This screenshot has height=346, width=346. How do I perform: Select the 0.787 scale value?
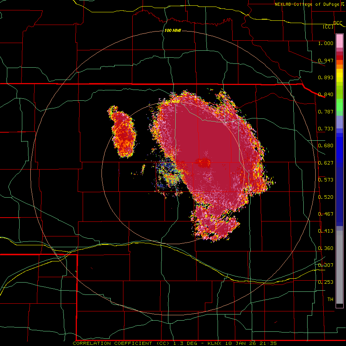point(326,111)
